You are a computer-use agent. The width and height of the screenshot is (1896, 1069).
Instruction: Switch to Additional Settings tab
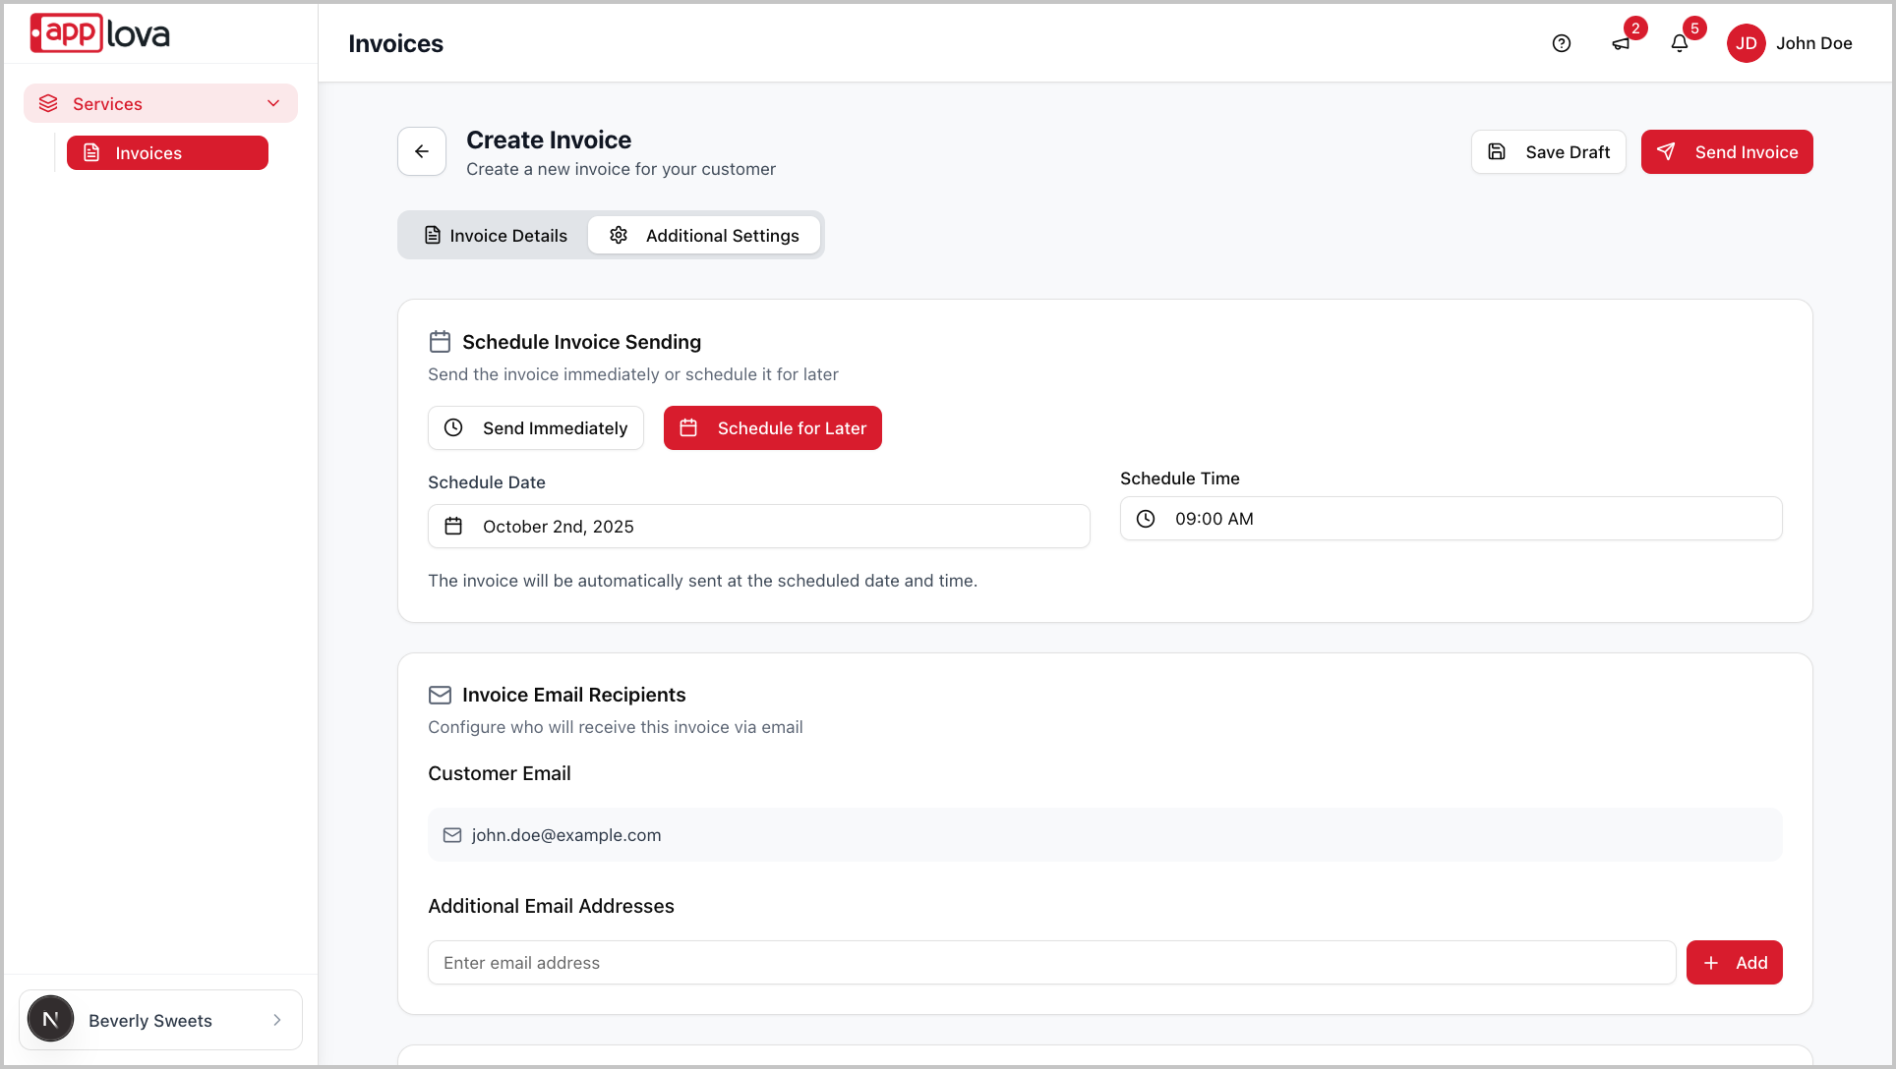[x=704, y=236]
